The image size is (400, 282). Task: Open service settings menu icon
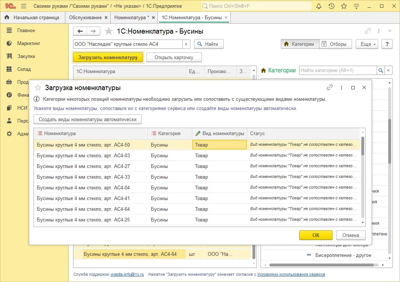pyautogui.click(x=356, y=6)
